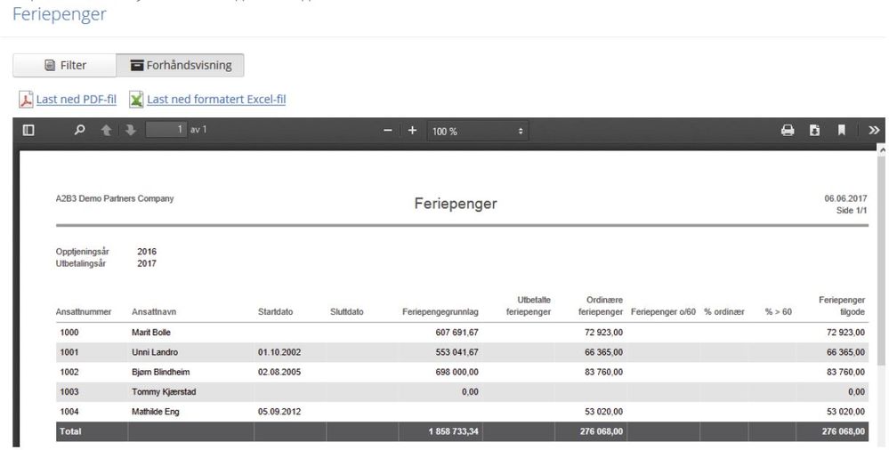Toggle the PDF viewer sidebar

click(x=28, y=131)
